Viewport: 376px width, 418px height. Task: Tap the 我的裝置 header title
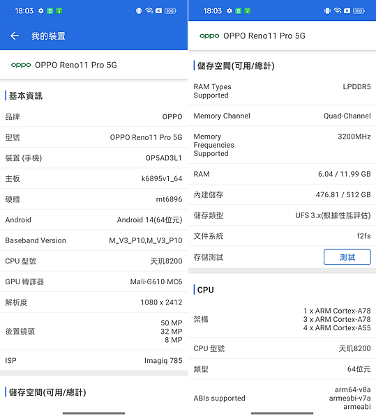(x=48, y=36)
